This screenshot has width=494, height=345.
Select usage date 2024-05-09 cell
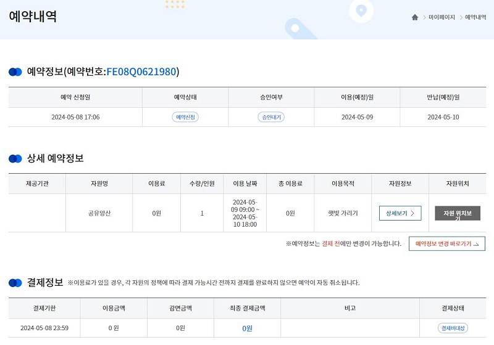click(x=357, y=117)
